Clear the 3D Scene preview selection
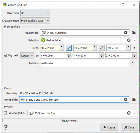 (x=129, y=113)
